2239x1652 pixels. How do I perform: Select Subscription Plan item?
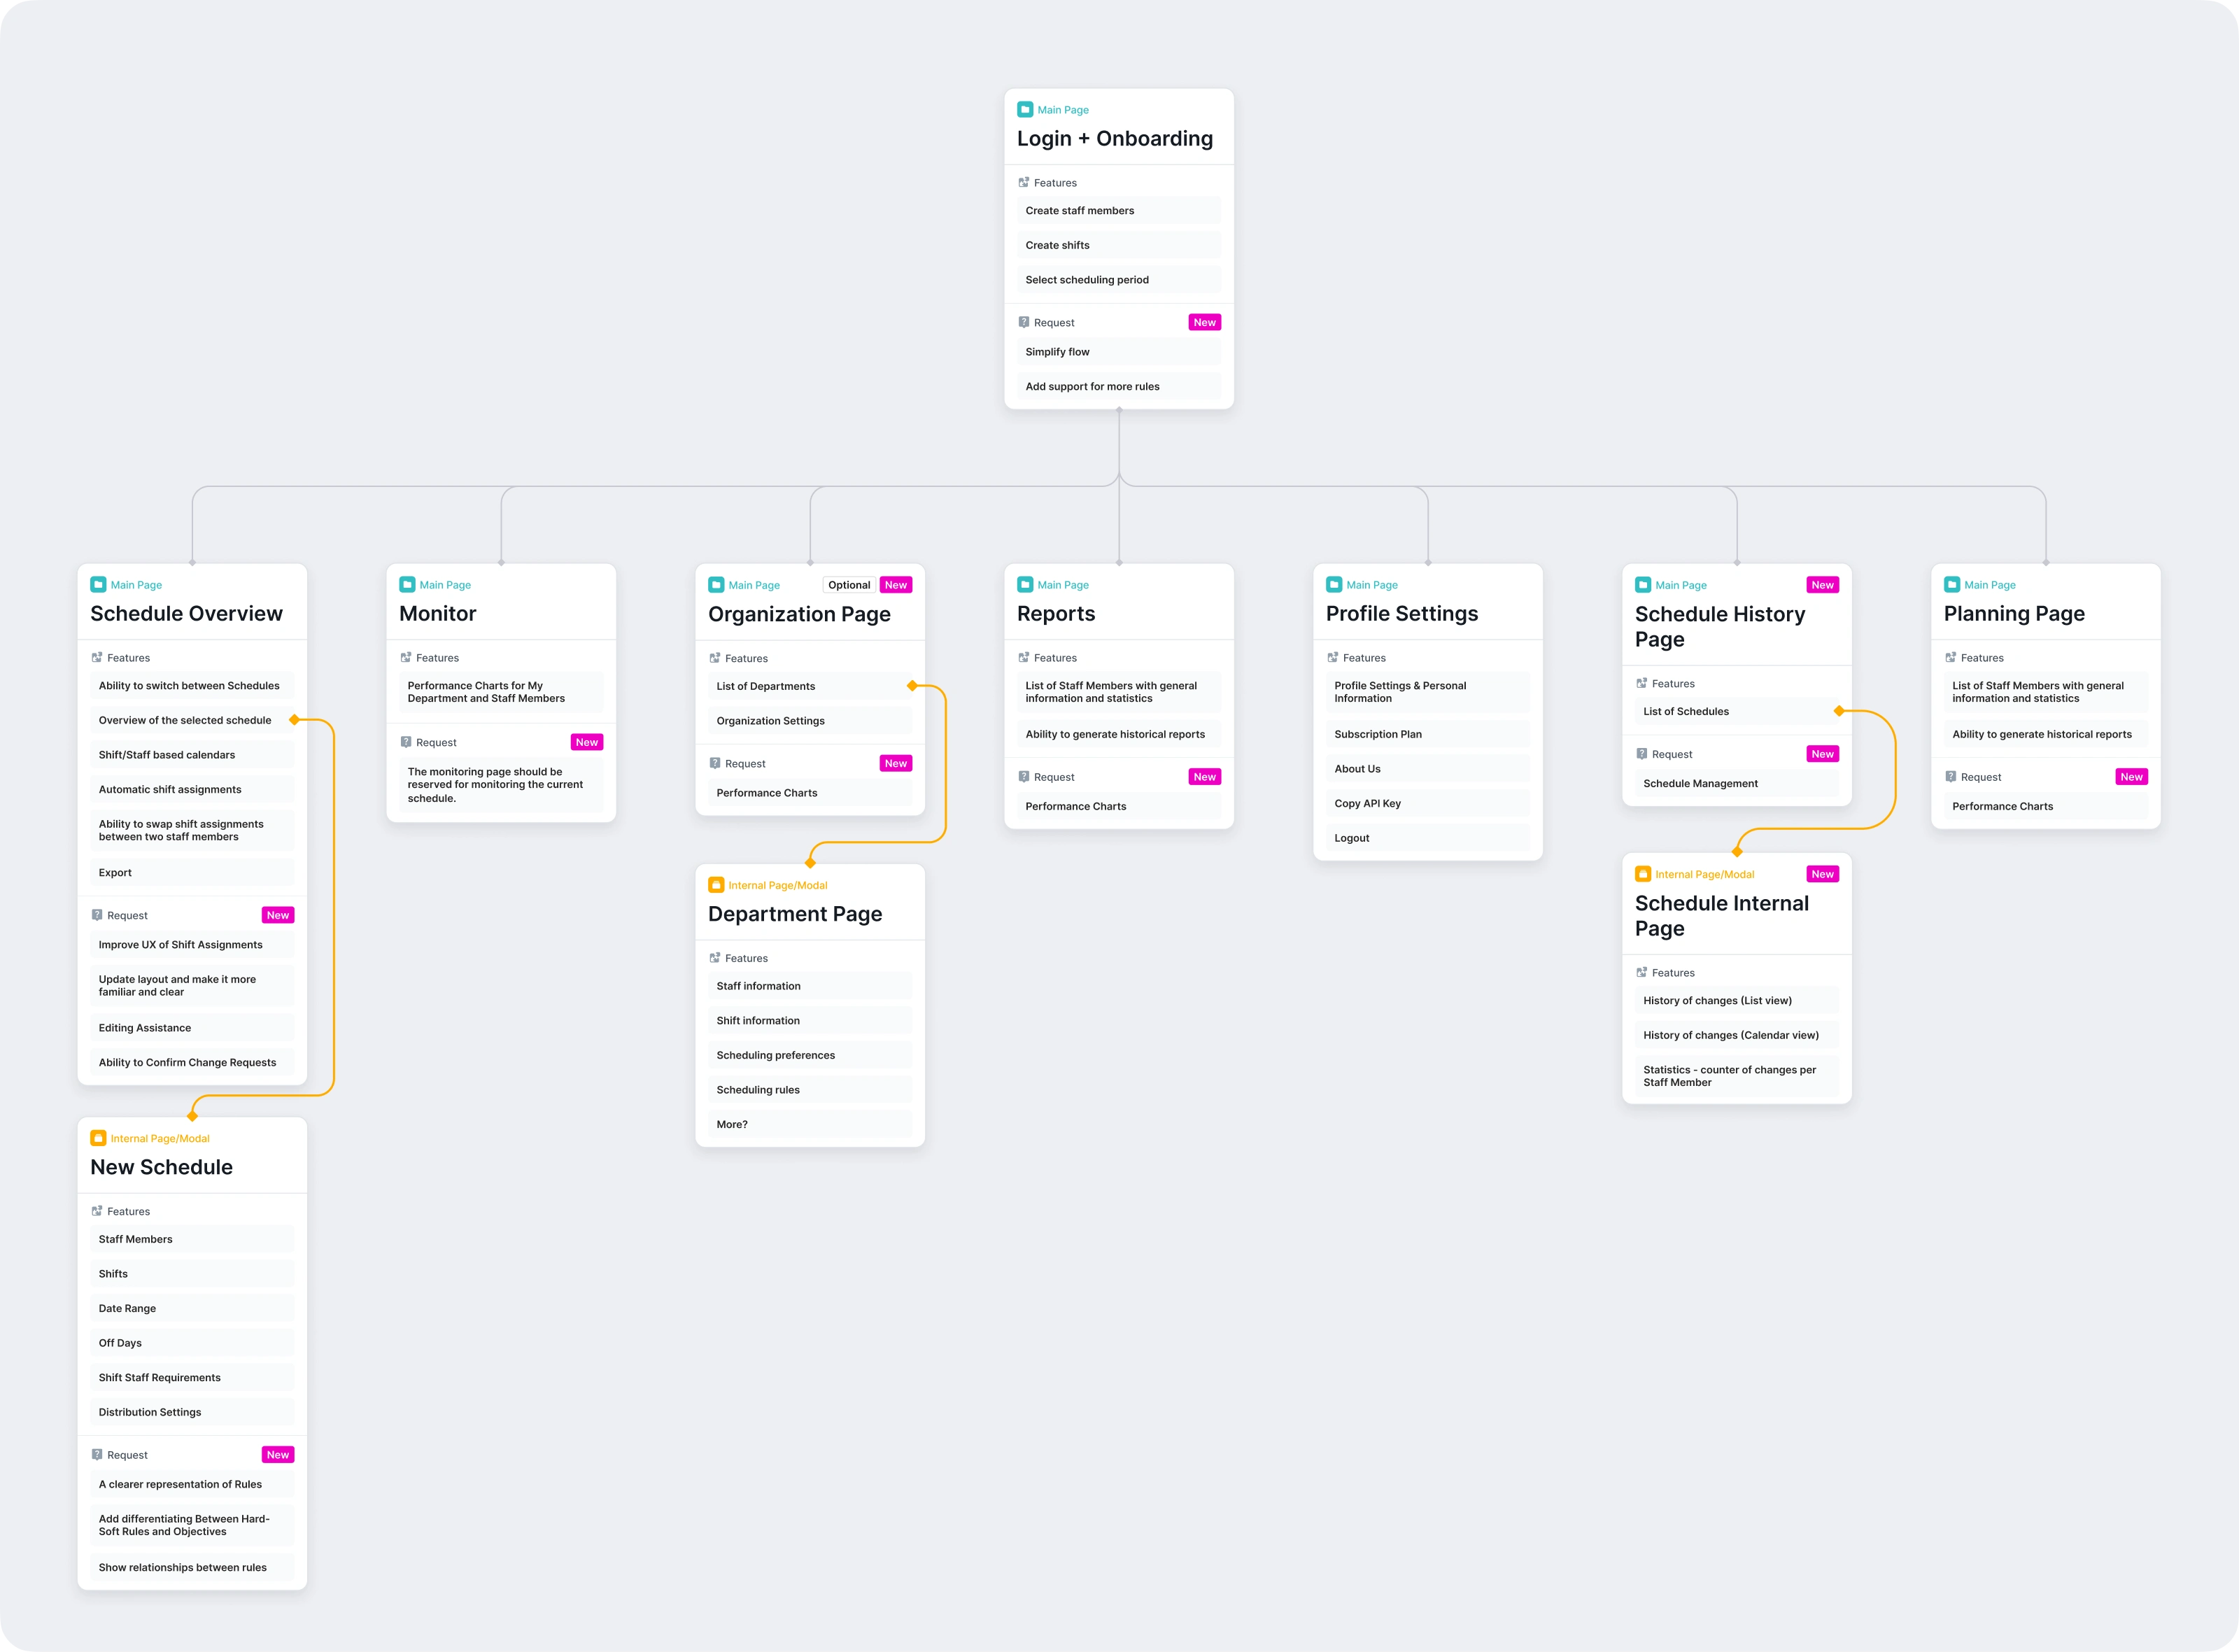(x=1377, y=734)
